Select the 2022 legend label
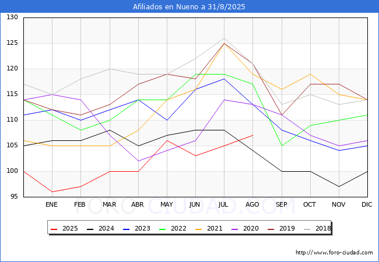Image resolution: width=379 pixels, height=262 pixels. 178,228
